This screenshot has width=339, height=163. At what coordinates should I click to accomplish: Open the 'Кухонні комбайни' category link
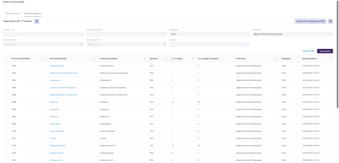pos(57,131)
